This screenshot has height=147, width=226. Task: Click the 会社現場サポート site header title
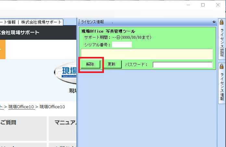tap(19, 33)
